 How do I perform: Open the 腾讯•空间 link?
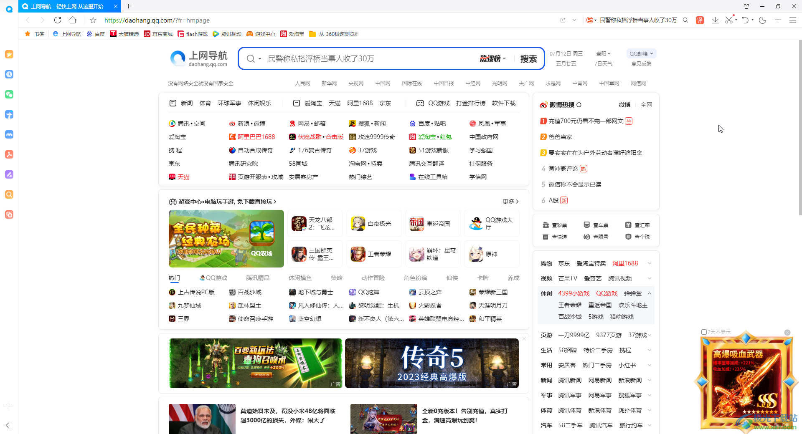(x=187, y=124)
